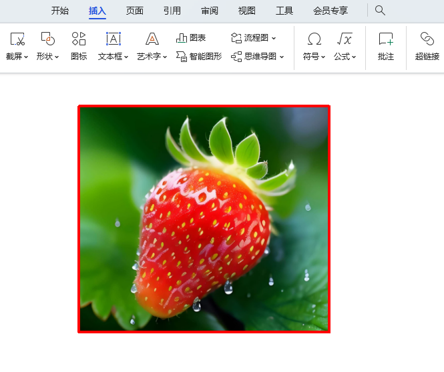Expand the 符号 dropdown arrow
This screenshot has height=372, width=444.
(323, 57)
